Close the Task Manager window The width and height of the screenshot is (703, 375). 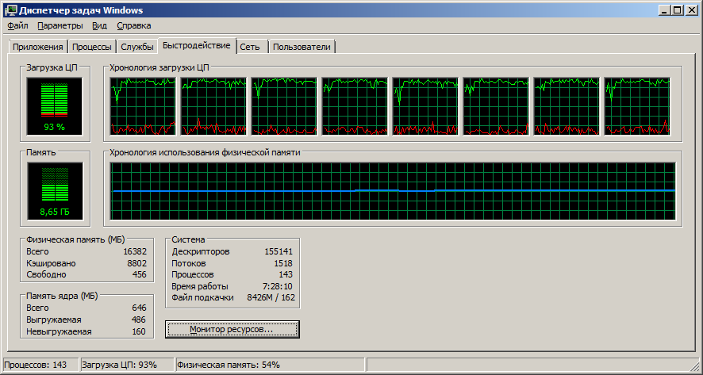(x=690, y=10)
